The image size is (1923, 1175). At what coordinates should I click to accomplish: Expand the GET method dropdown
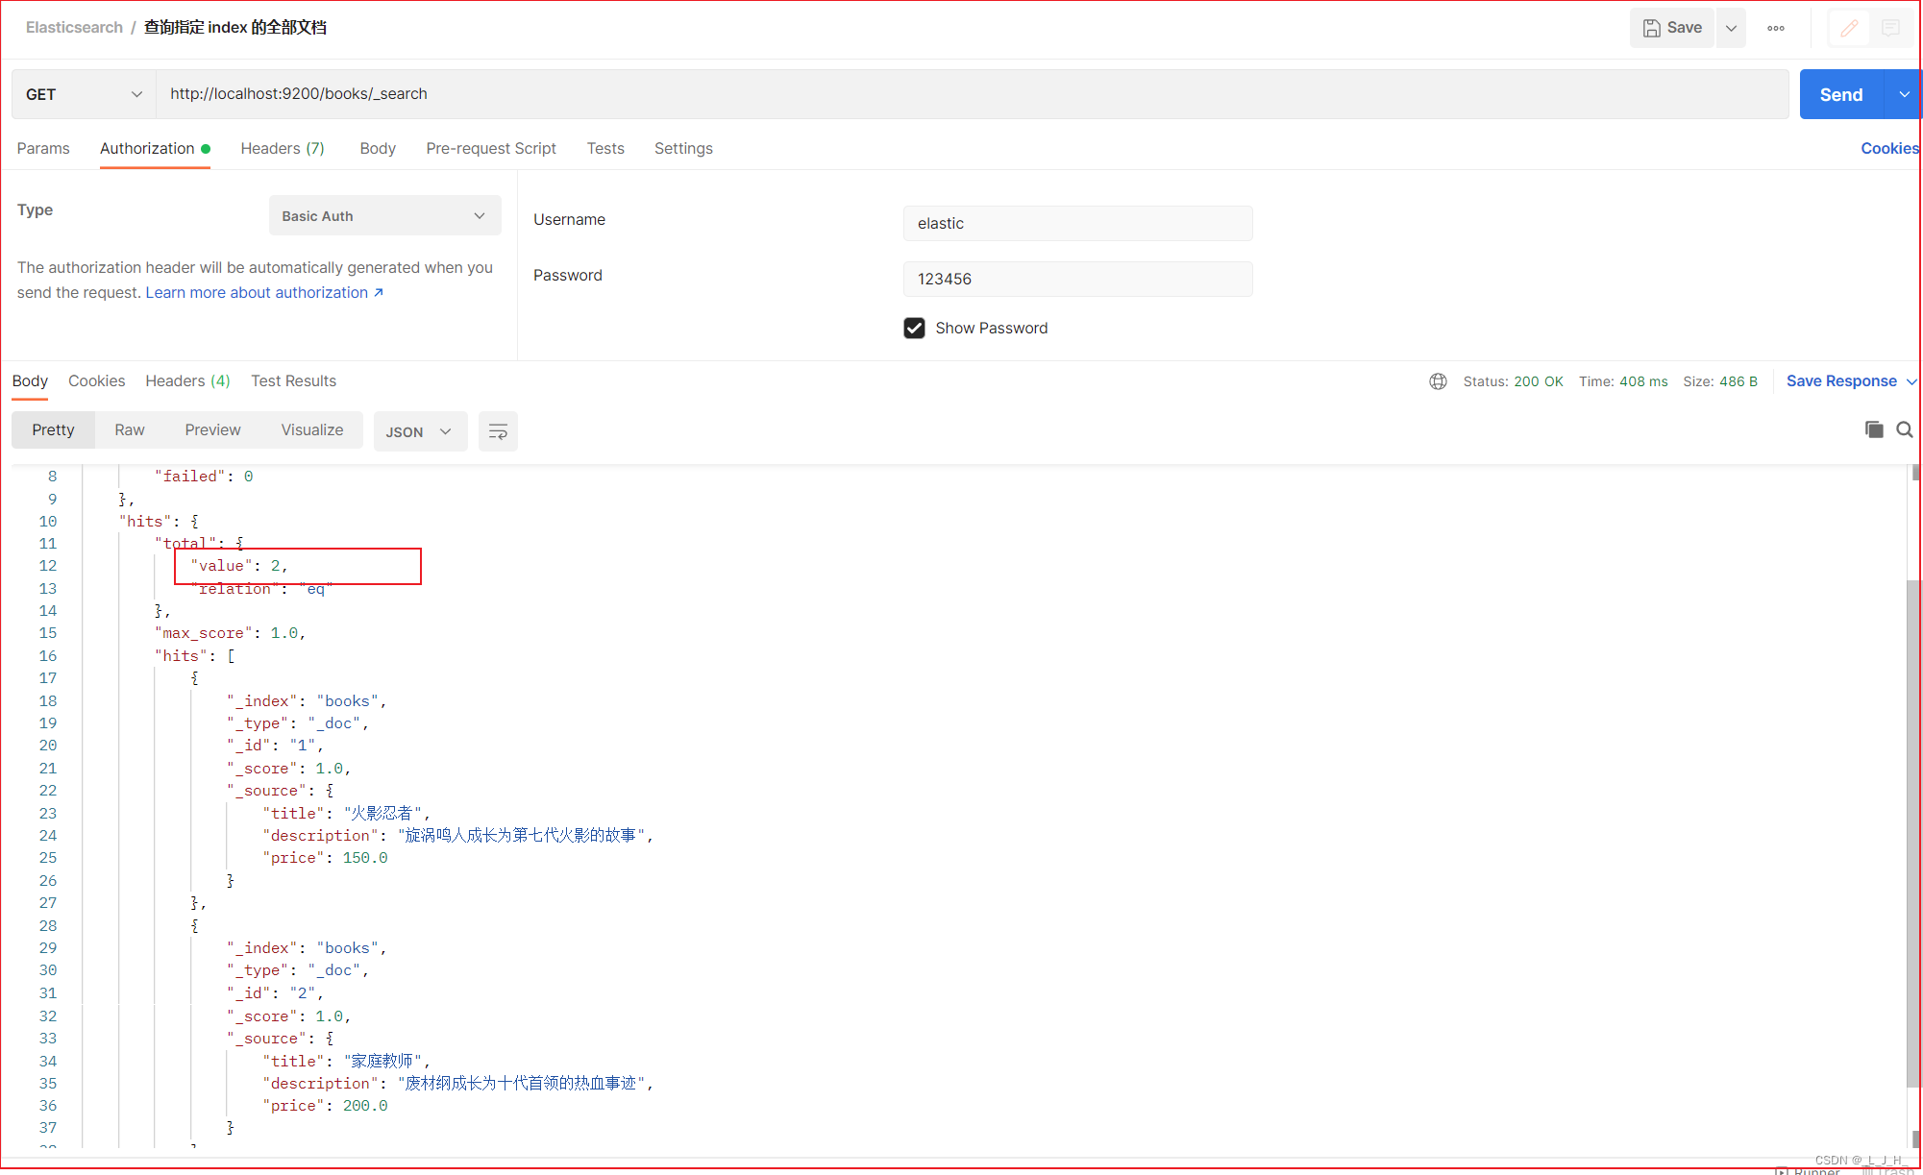84,94
